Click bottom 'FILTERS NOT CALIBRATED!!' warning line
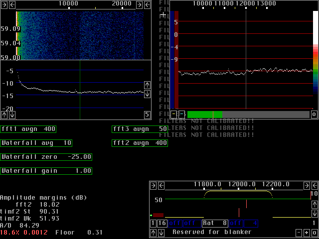The width and height of the screenshot is (319, 239). (x=207, y=135)
